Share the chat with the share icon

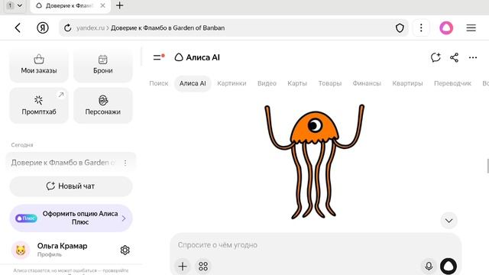click(x=454, y=57)
